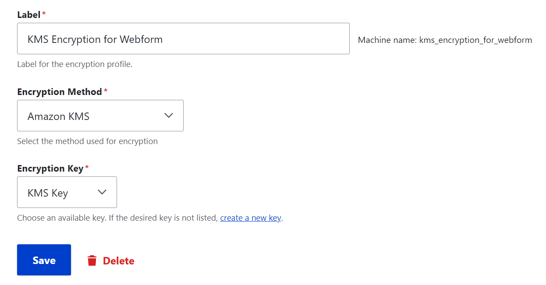The image size is (546, 285).
Task: Select the KMS Encryption for Webform text
Action: click(x=94, y=39)
